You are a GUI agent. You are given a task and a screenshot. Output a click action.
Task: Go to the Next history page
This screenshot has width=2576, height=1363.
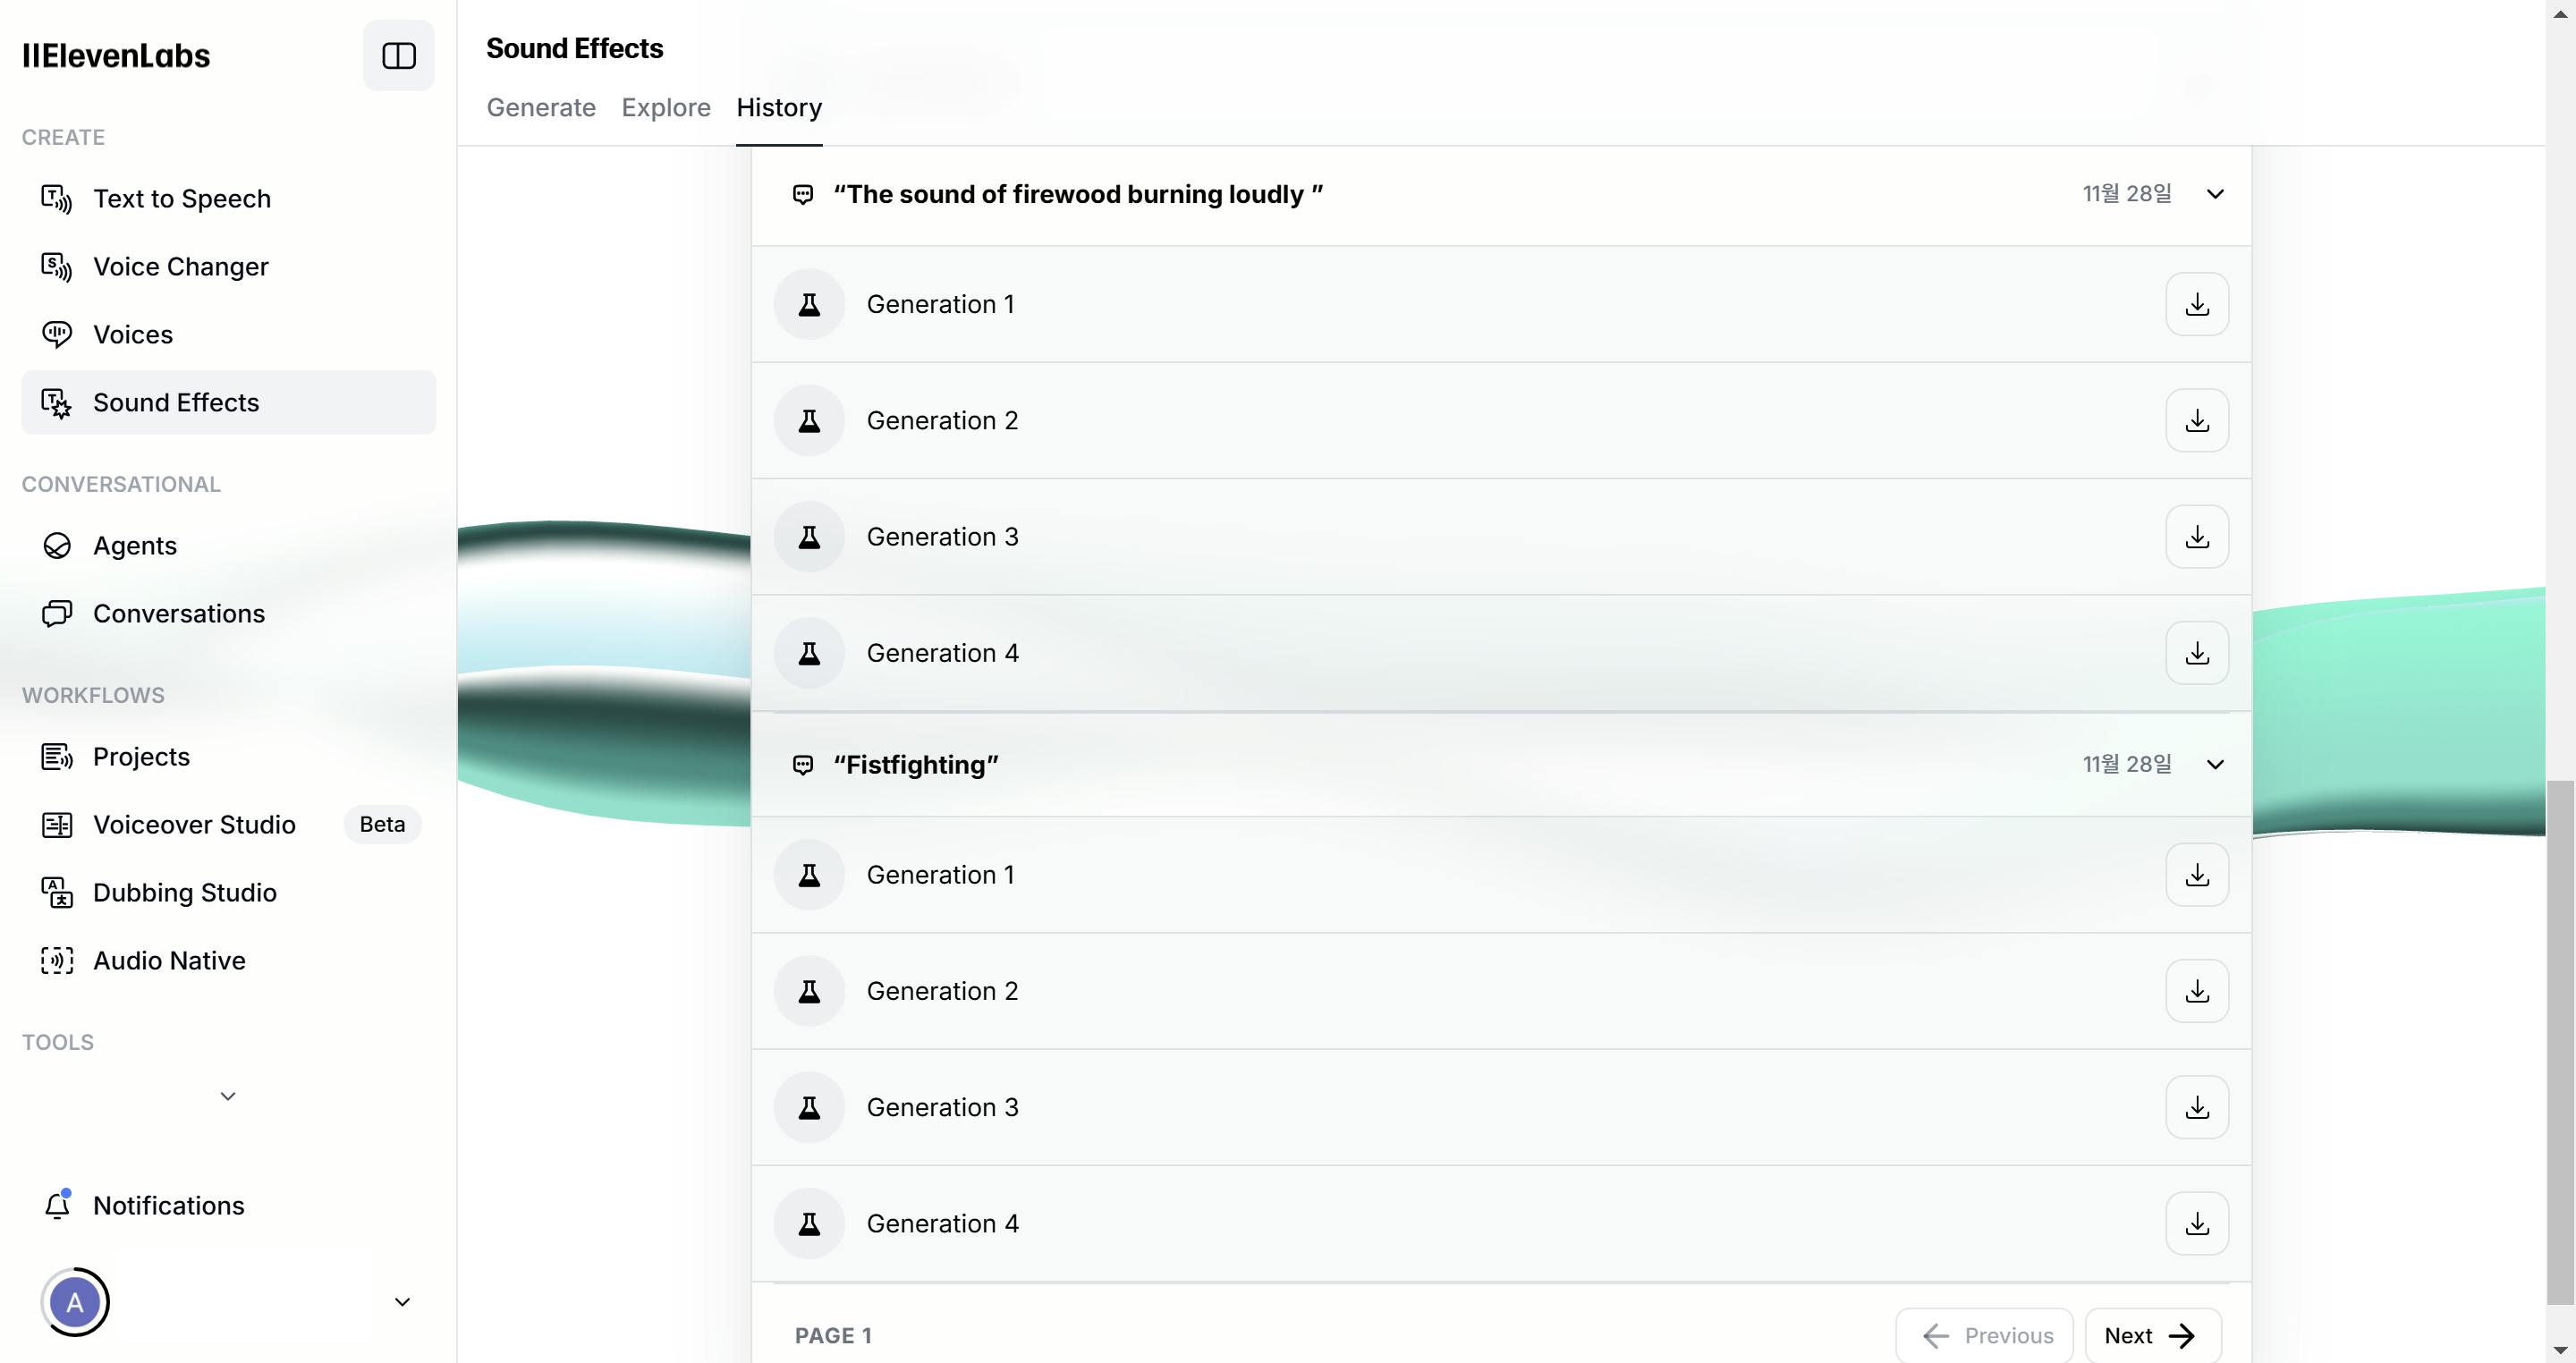(2152, 1335)
